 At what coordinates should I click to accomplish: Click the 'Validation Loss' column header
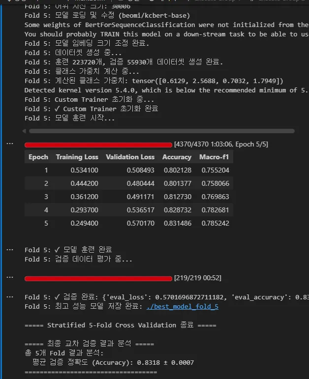click(130, 157)
